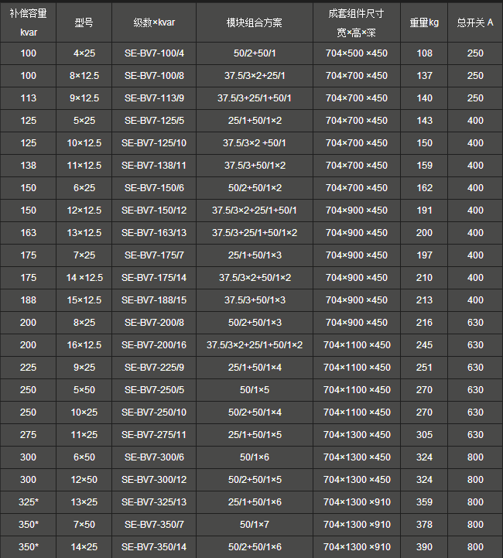Viewport: 503px width, 558px height.
Task: Select the SE-BV7-250/5 cell
Action: coord(154,390)
